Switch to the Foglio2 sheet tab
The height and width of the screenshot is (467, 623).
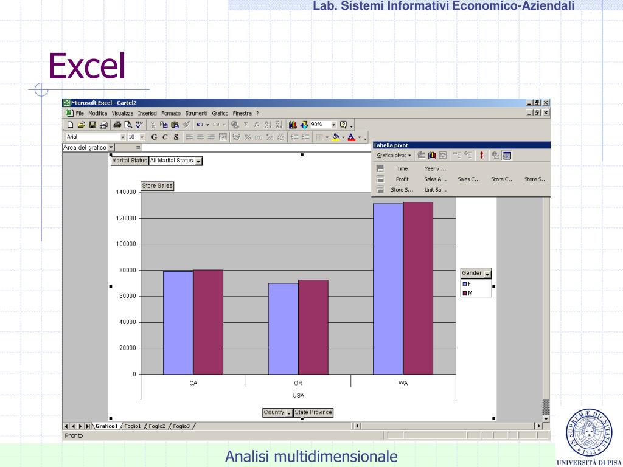[157, 426]
